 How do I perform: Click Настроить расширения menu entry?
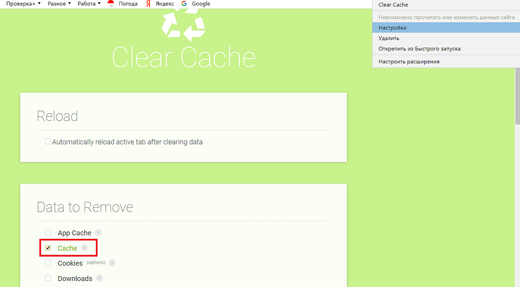click(409, 62)
